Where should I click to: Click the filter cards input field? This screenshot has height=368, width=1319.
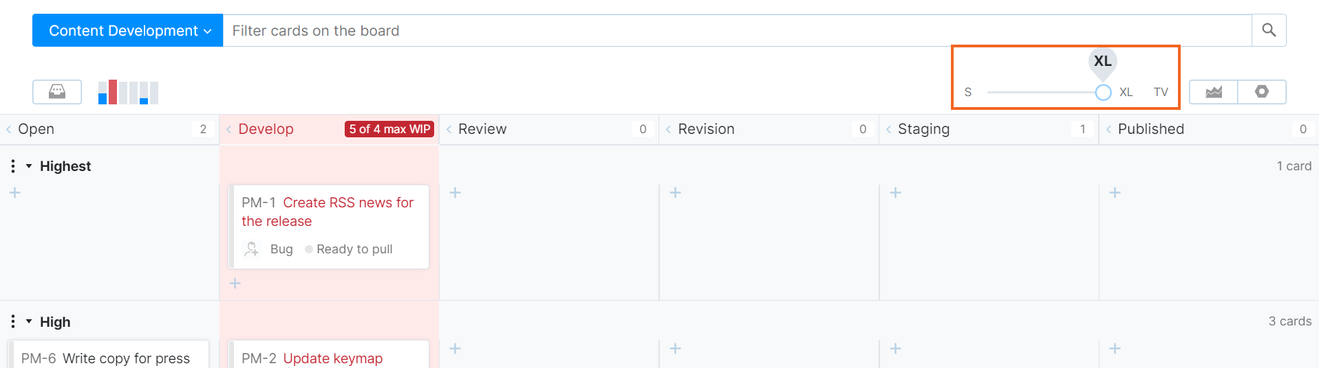(x=736, y=31)
